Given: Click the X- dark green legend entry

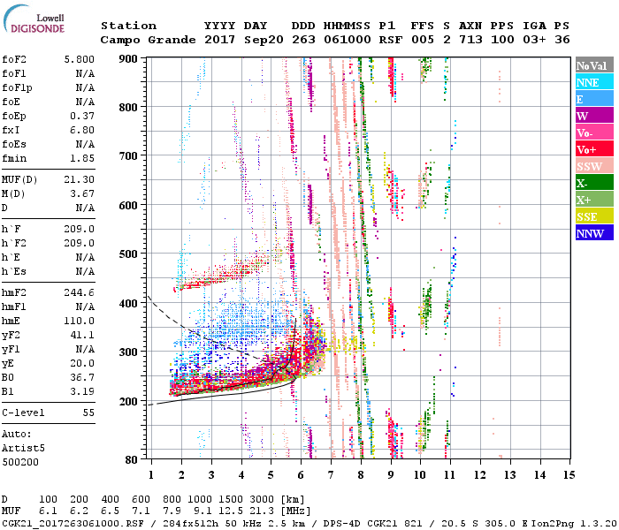Looking at the screenshot, I should (x=592, y=183).
